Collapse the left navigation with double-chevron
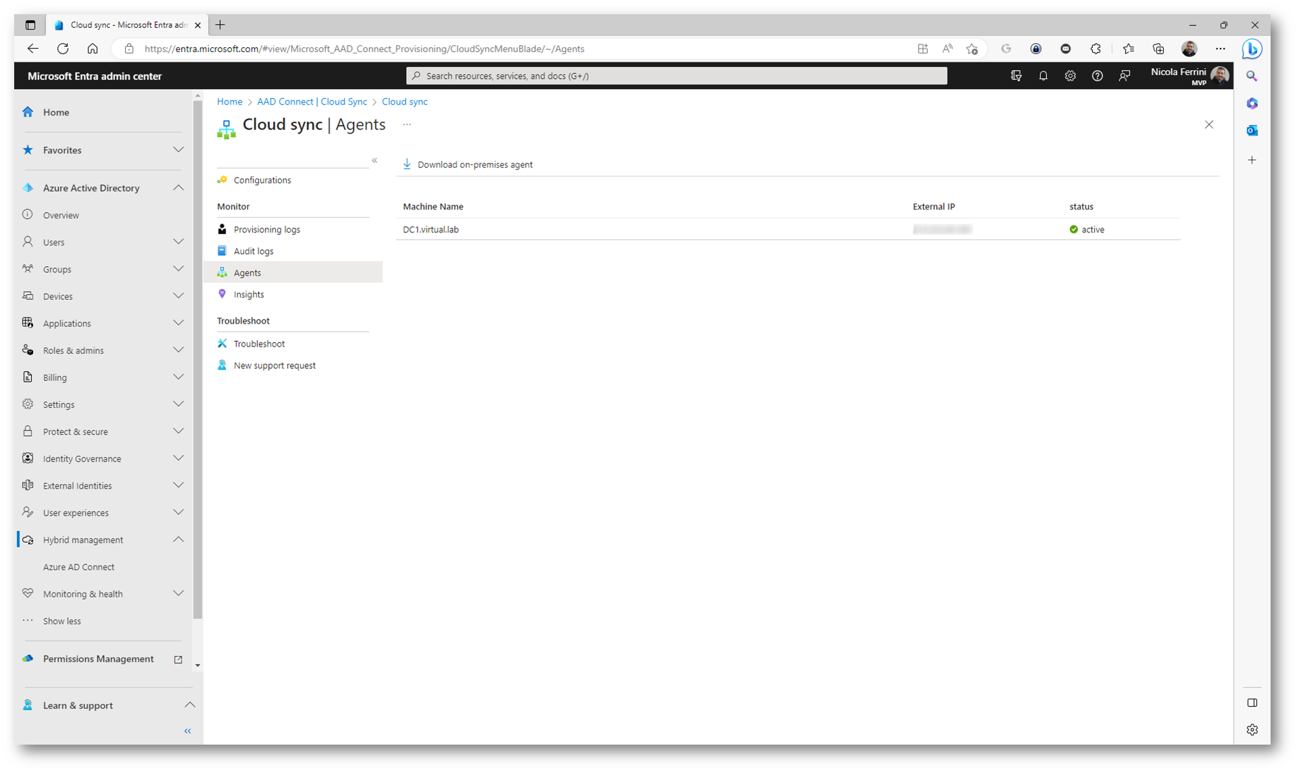Viewport: 1299px width, 773px height. tap(188, 731)
